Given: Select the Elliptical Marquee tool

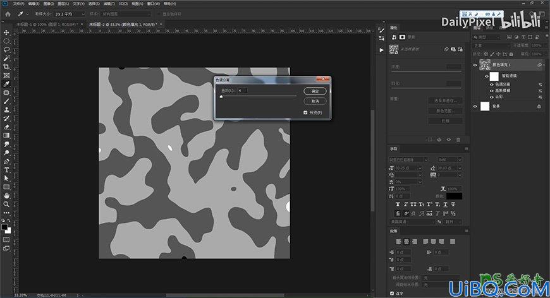Looking at the screenshot, I should (x=6, y=41).
